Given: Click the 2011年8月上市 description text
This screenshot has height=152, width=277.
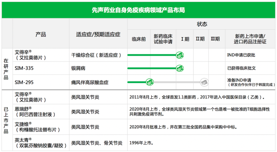Looking at the screenshot, I should 197,97.
